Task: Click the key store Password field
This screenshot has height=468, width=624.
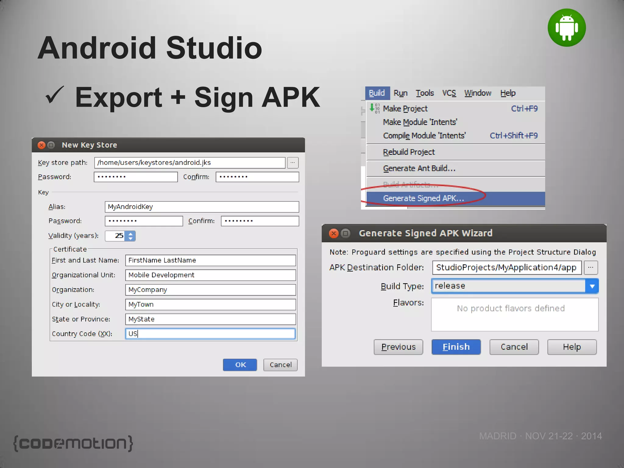Action: point(136,177)
